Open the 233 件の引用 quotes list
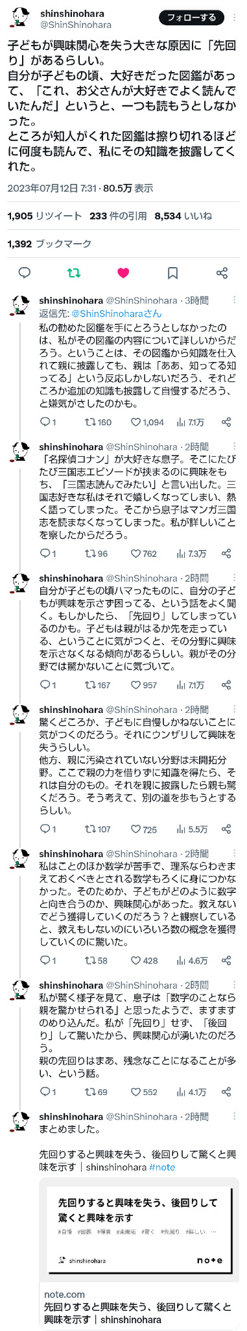 coord(119,216)
